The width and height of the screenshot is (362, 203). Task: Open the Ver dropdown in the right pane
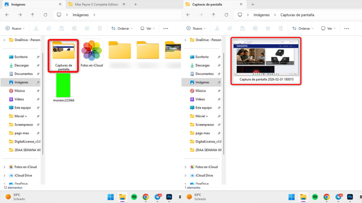pyautogui.click(x=328, y=28)
